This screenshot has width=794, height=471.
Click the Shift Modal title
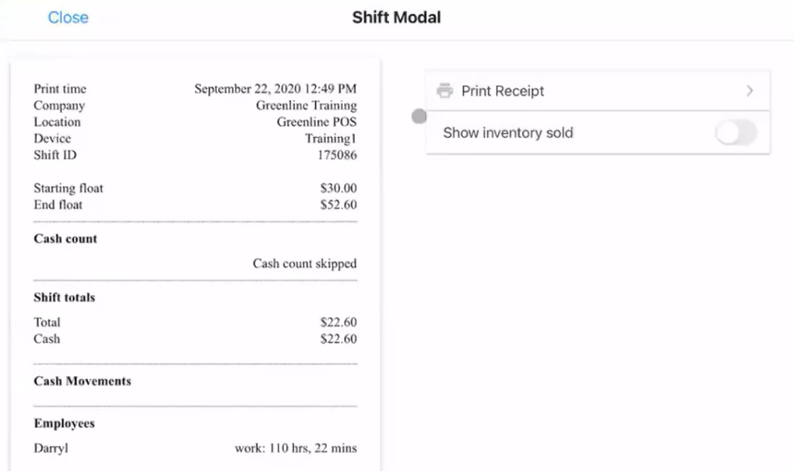pos(396,17)
